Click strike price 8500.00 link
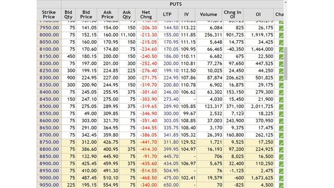 click(49, 106)
